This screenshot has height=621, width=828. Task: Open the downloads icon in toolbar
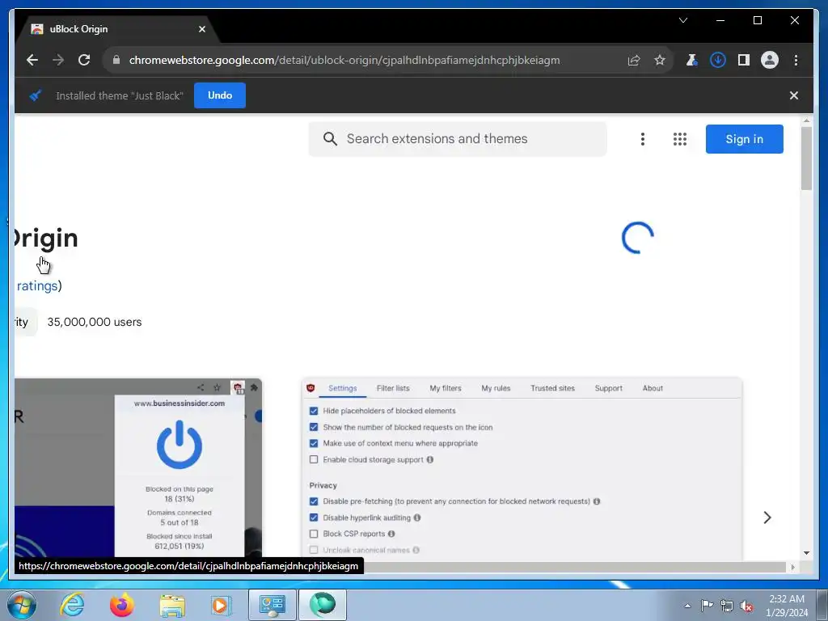pyautogui.click(x=718, y=60)
